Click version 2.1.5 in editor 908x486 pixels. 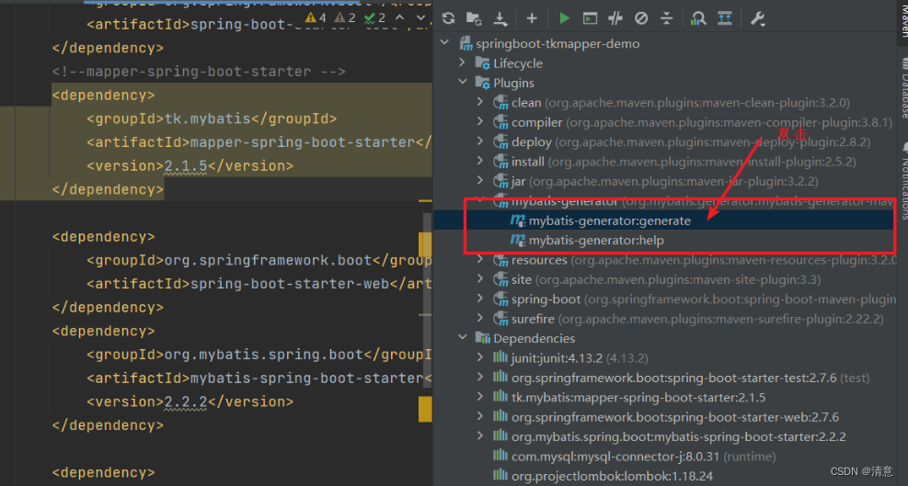coord(185,165)
